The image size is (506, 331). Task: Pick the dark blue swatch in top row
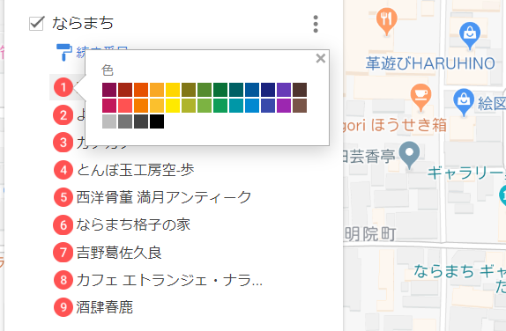tap(252, 90)
